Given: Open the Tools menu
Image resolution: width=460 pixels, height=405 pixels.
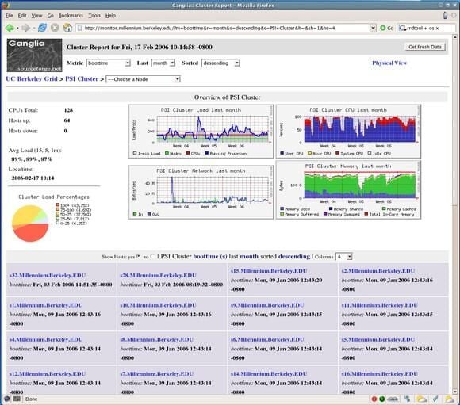Looking at the screenshot, I should 94,16.
